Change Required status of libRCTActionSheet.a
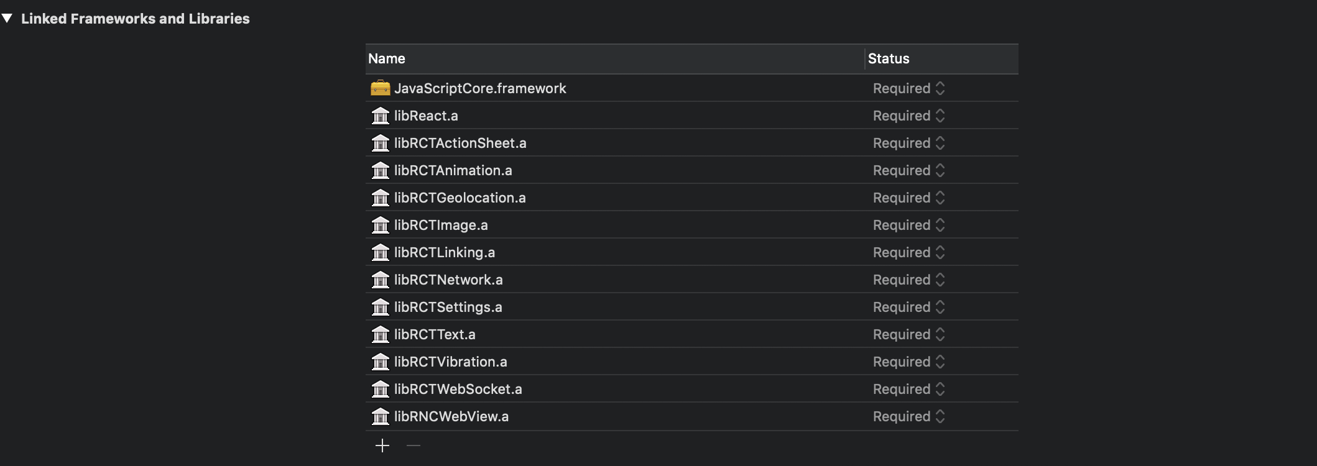1317x466 pixels. 908,143
